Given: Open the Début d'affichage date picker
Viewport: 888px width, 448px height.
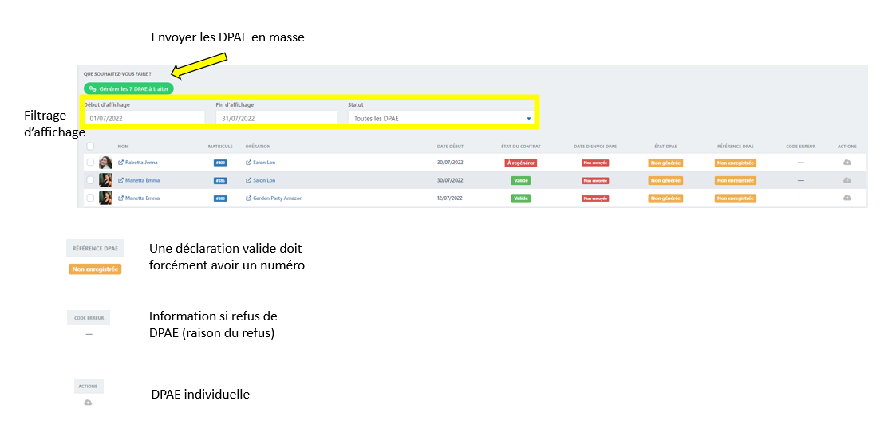Looking at the screenshot, I should click(x=144, y=118).
